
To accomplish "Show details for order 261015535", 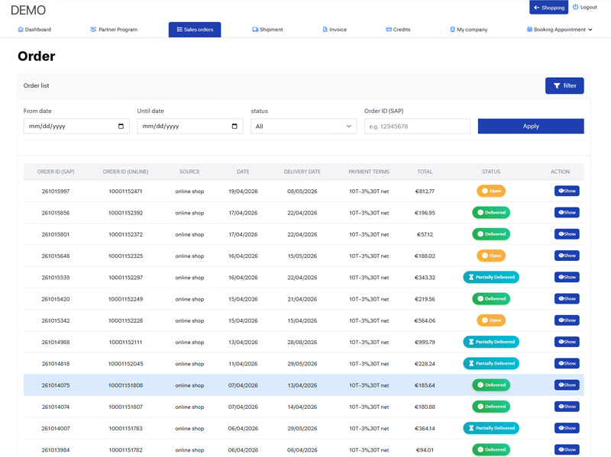I will (567, 277).
